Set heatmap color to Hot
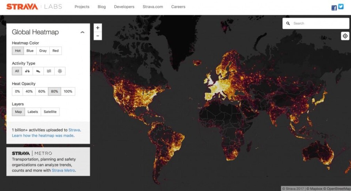The height and width of the screenshot is (191, 351). 18,51
